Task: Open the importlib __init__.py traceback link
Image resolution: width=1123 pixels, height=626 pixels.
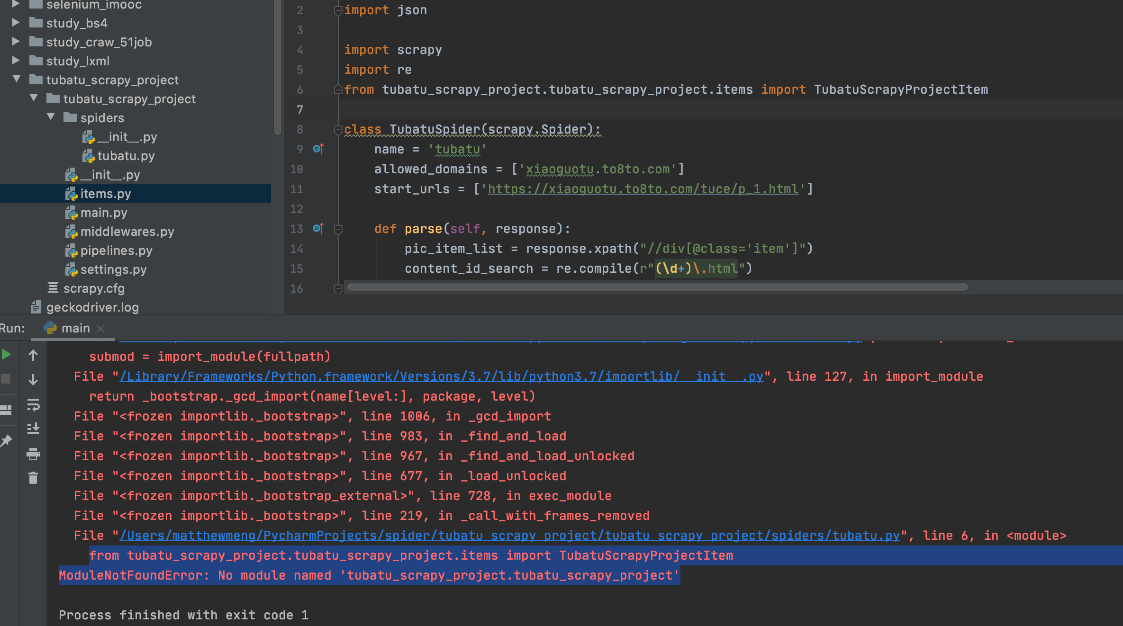Action: tap(441, 376)
